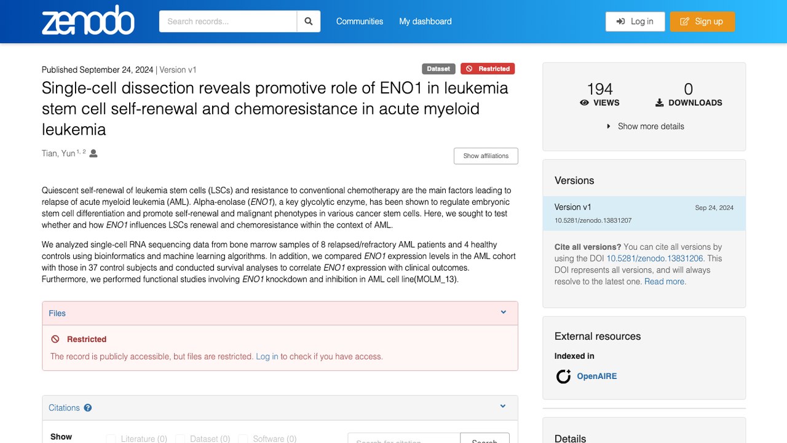Toggle the Software (0) checkbox
The width and height of the screenshot is (787, 443).
coord(243,439)
